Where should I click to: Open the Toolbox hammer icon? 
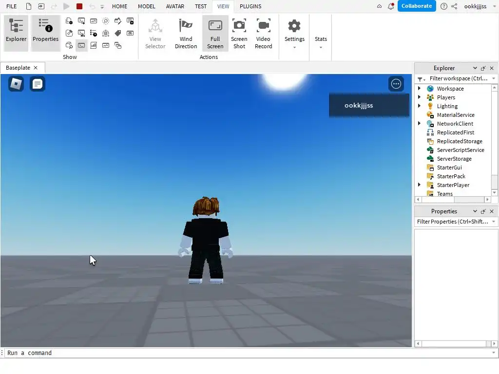click(69, 33)
